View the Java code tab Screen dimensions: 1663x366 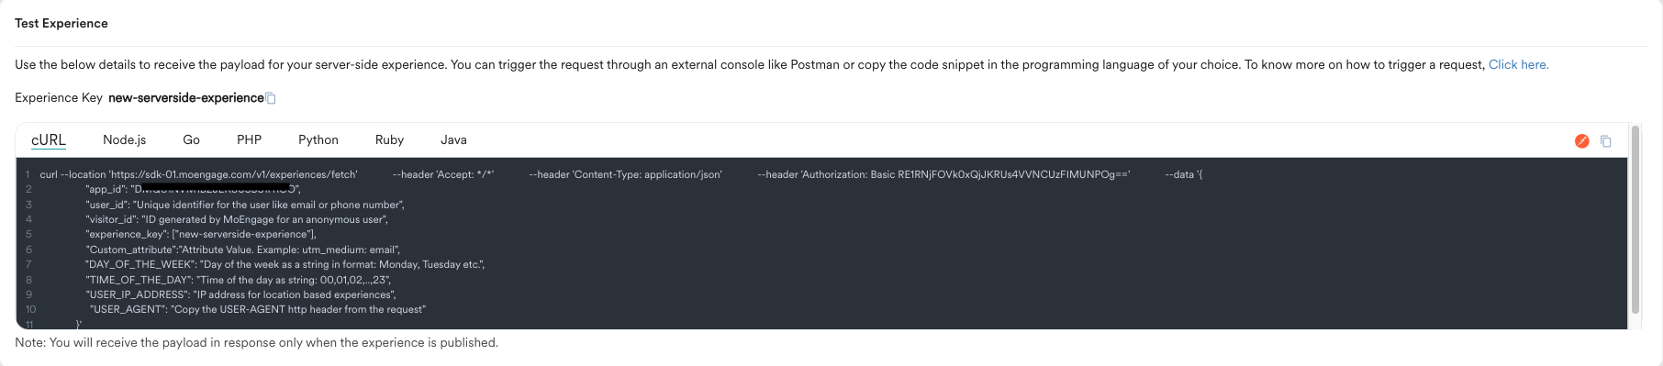tap(453, 139)
